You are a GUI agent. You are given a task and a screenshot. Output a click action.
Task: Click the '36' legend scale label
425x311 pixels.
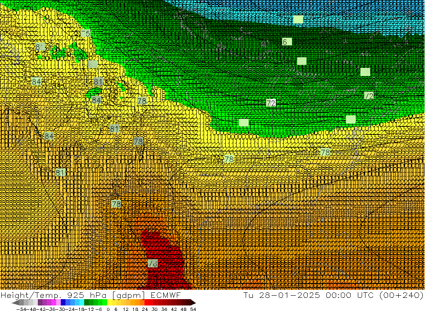click(x=164, y=309)
